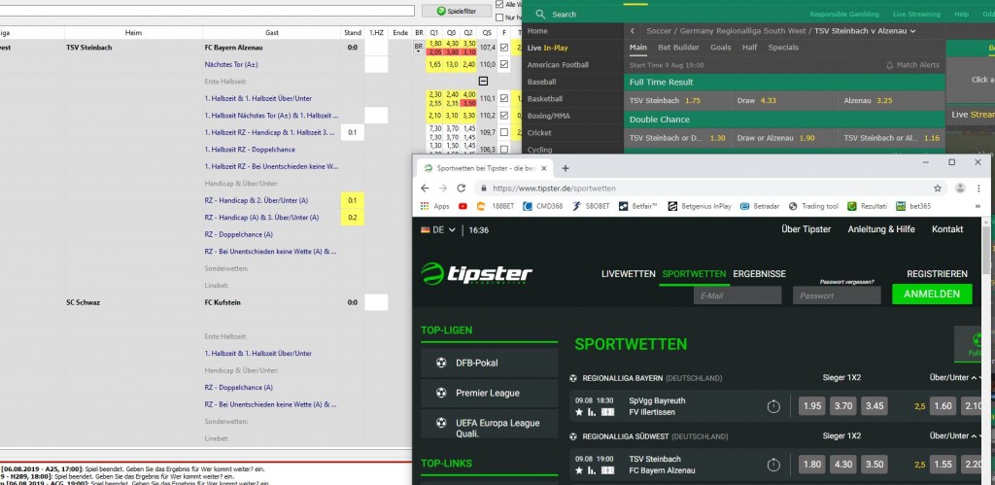The height and width of the screenshot is (485, 995).
Task: Toggle the F checkbox beside QS 110,2
Action: 504,116
